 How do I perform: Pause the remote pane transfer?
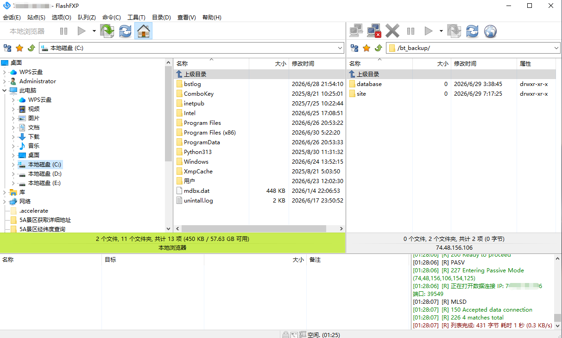(410, 31)
